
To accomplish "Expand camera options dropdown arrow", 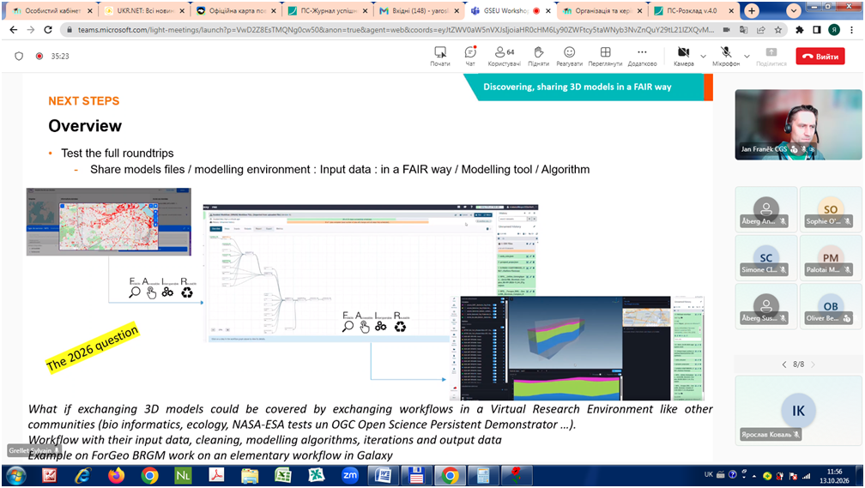I will pos(703,57).
